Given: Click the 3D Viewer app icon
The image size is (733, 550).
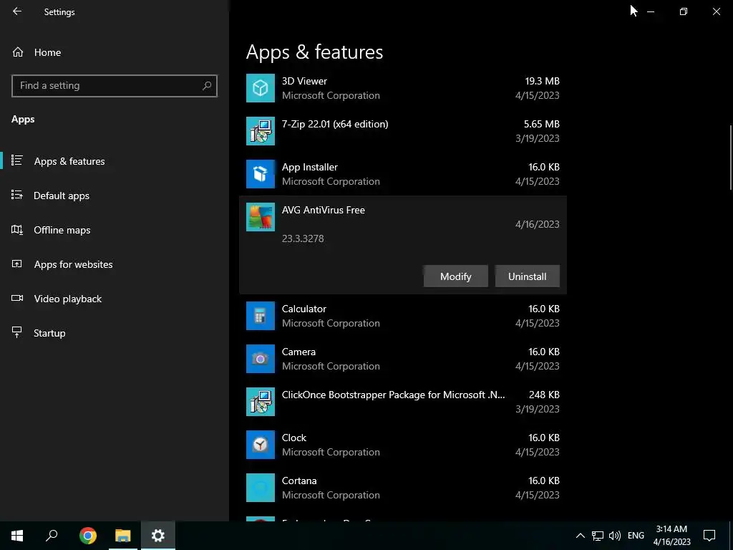Looking at the screenshot, I should [261, 88].
